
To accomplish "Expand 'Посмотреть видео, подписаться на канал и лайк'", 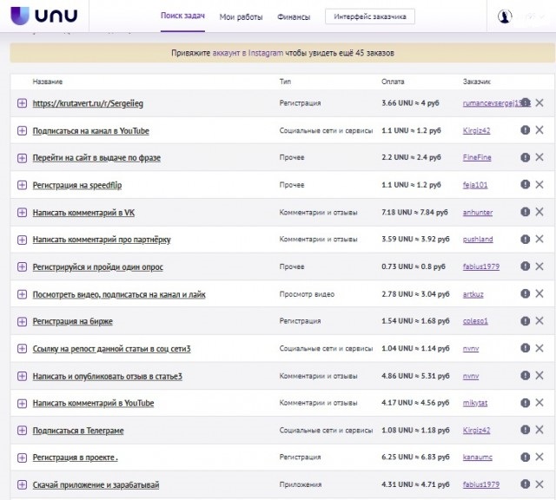I will coord(22,294).
